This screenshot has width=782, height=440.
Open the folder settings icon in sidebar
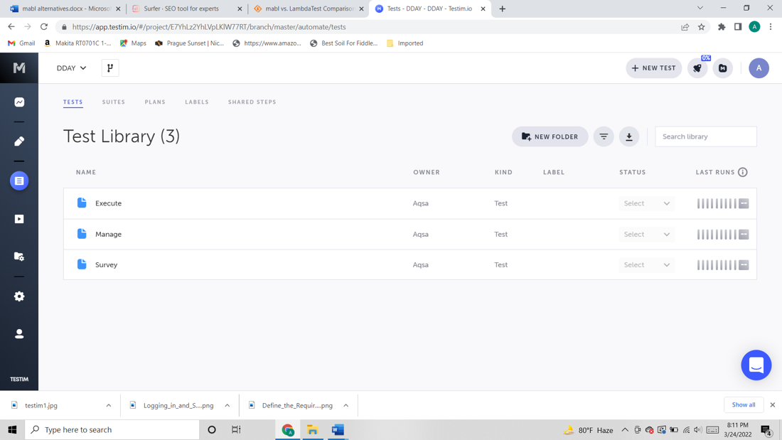tap(19, 257)
